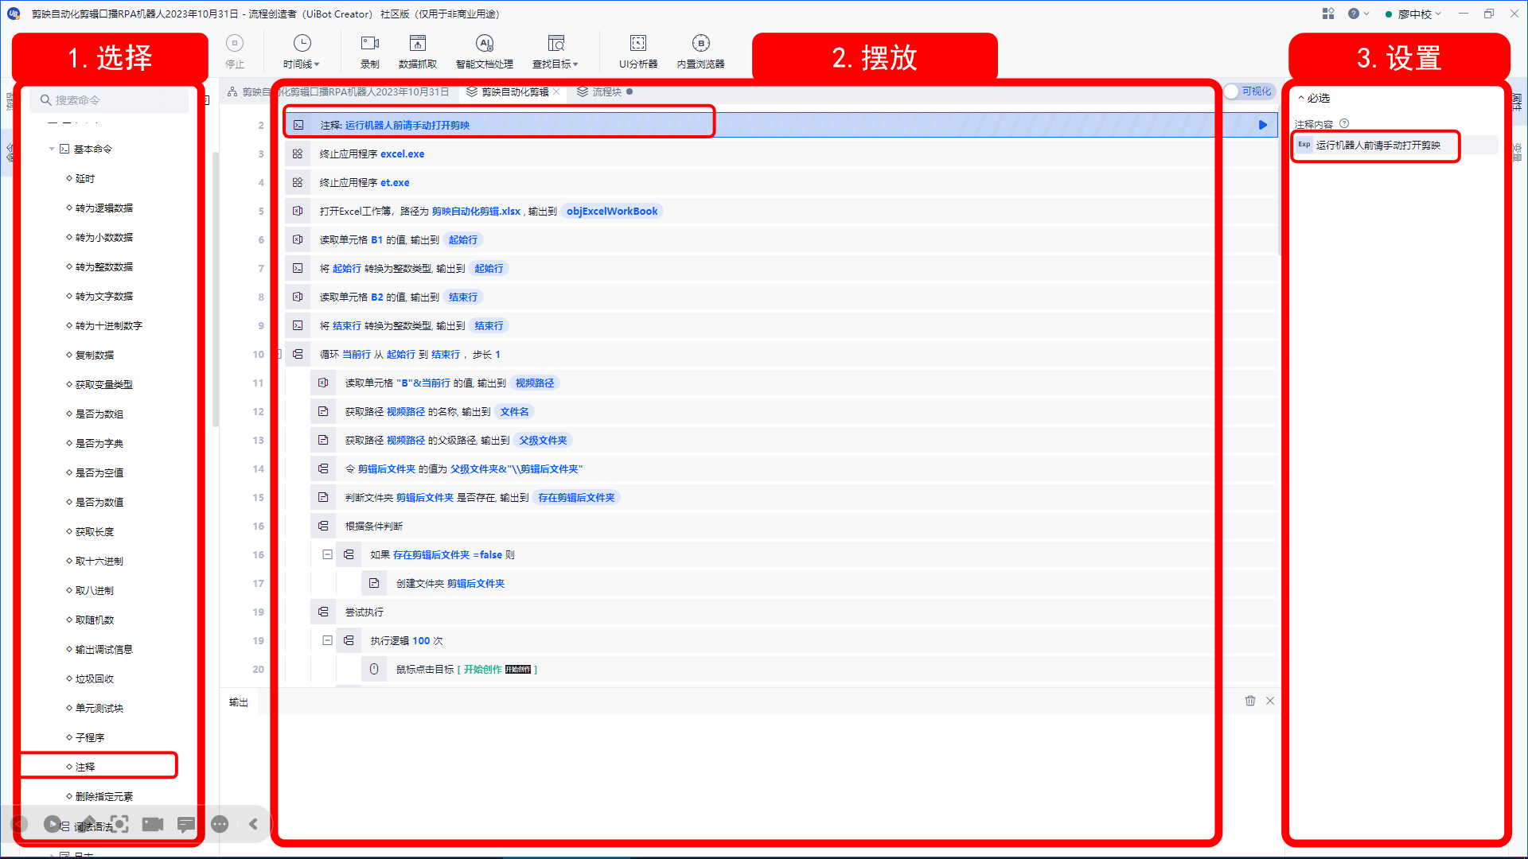Select the 复制数据 command
The height and width of the screenshot is (859, 1528).
pyautogui.click(x=95, y=355)
